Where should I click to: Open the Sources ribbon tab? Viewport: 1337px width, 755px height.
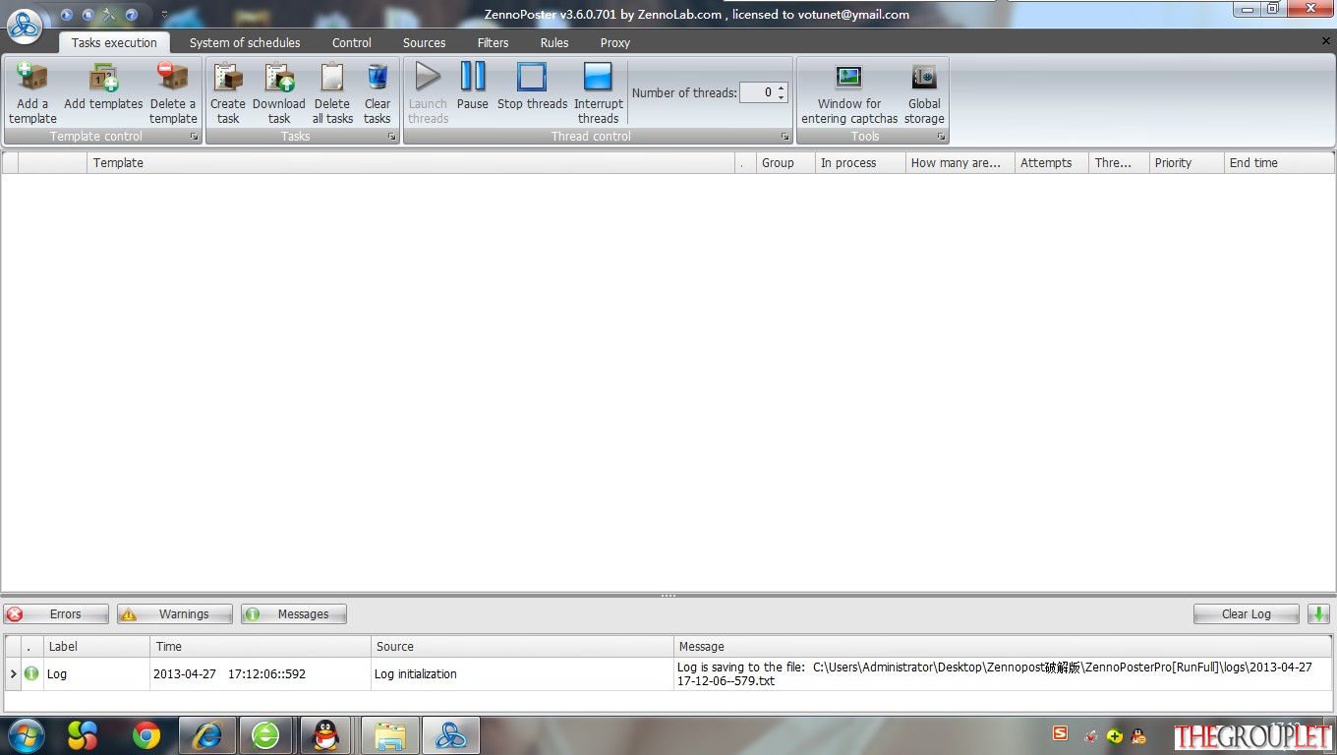coord(425,42)
